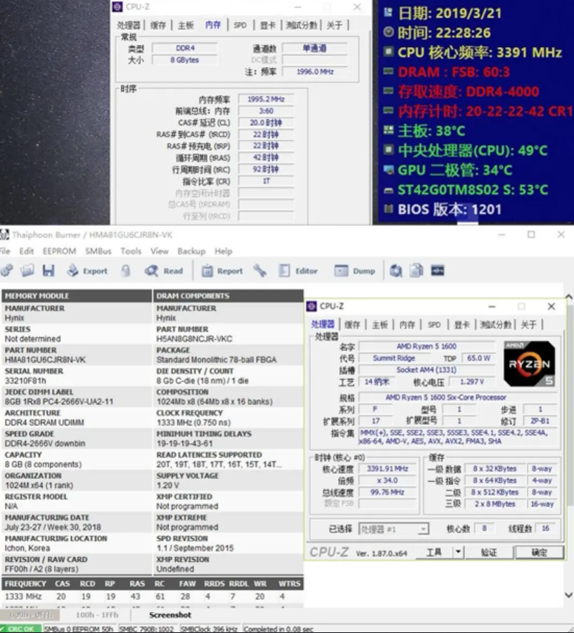574x633 pixels.
Task: Open the Tools menu
Action: (131, 251)
